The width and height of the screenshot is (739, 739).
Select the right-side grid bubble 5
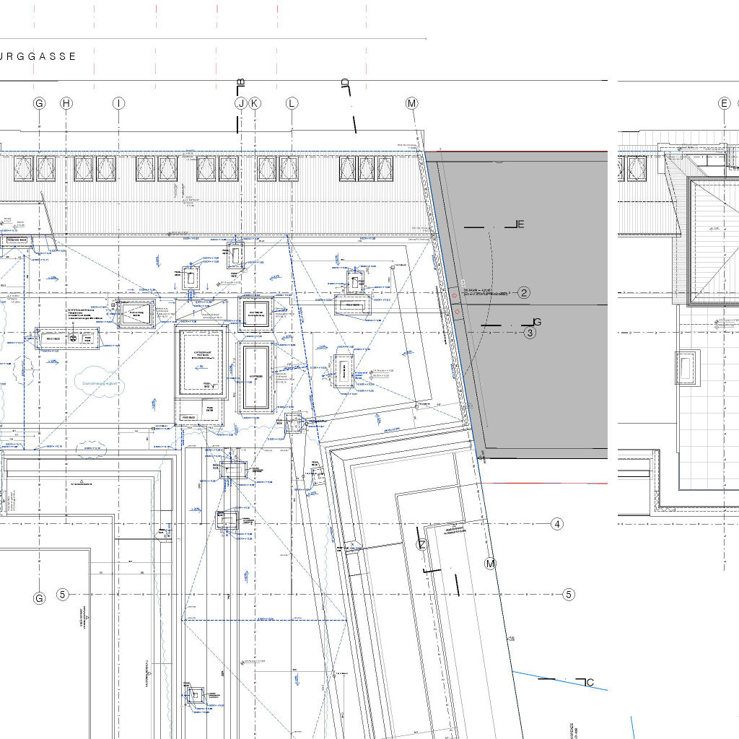click(569, 595)
